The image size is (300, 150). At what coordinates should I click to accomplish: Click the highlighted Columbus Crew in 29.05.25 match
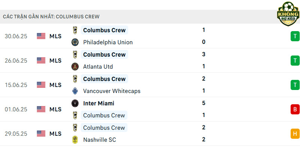104,127
